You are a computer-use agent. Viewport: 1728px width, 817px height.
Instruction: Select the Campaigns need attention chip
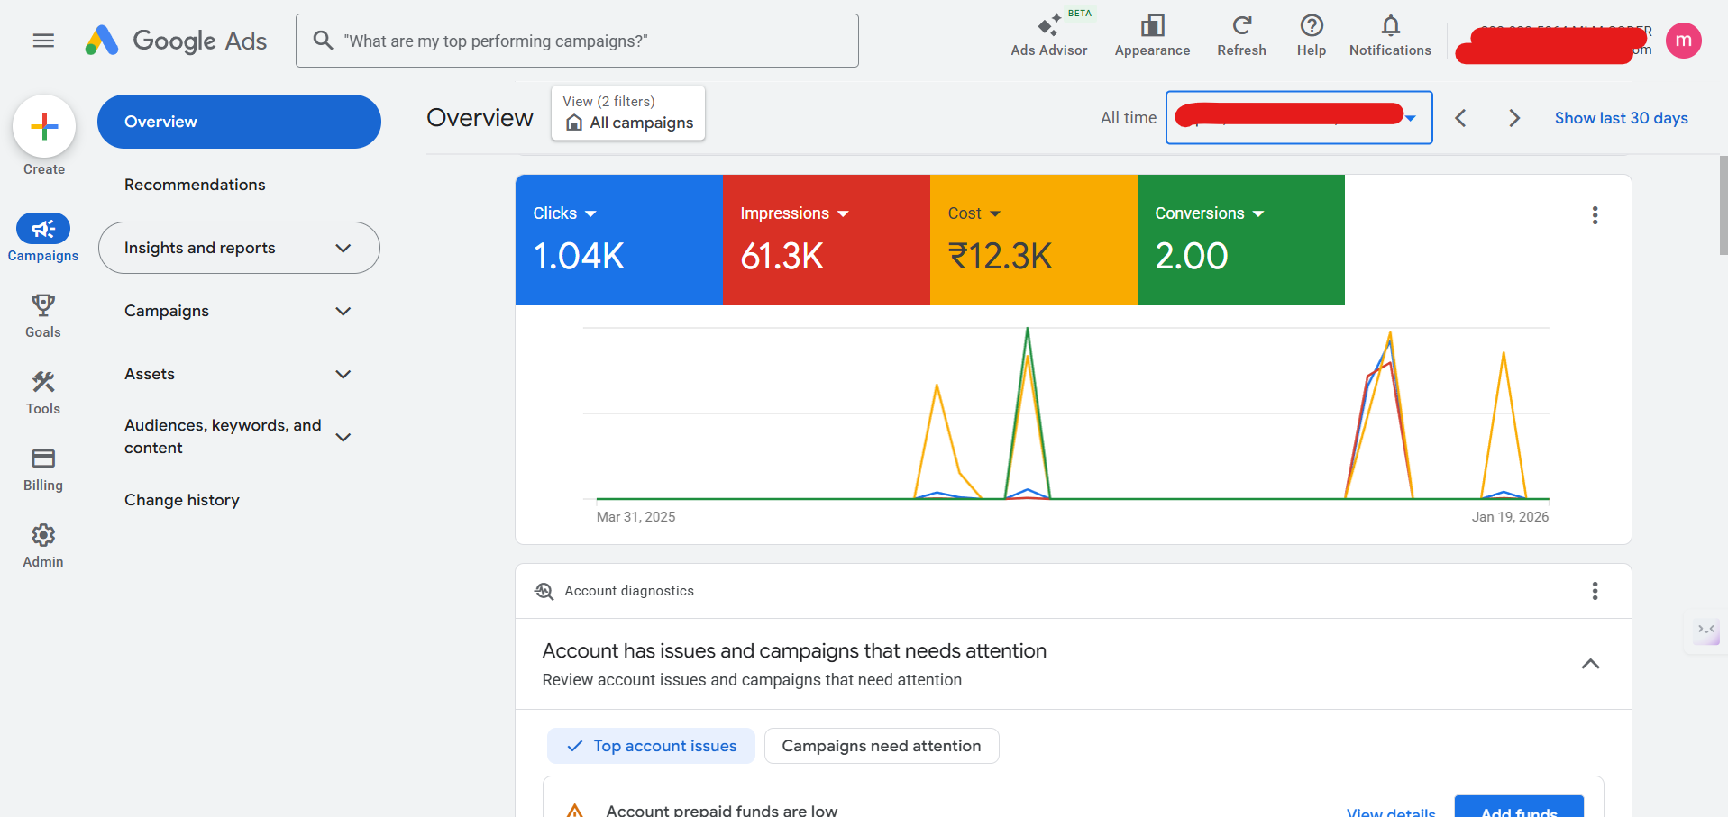pyautogui.click(x=881, y=746)
